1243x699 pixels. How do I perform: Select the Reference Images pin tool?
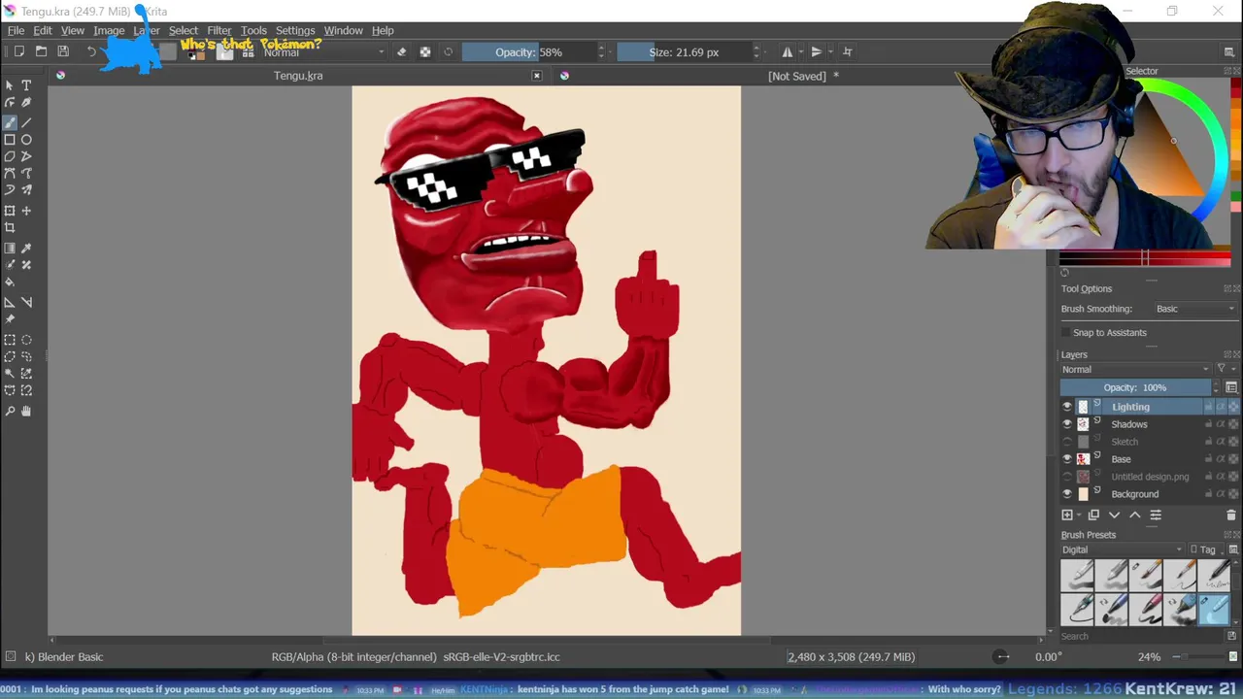click(x=10, y=319)
